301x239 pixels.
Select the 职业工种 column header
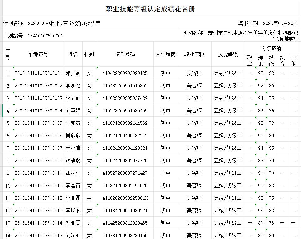194,54
